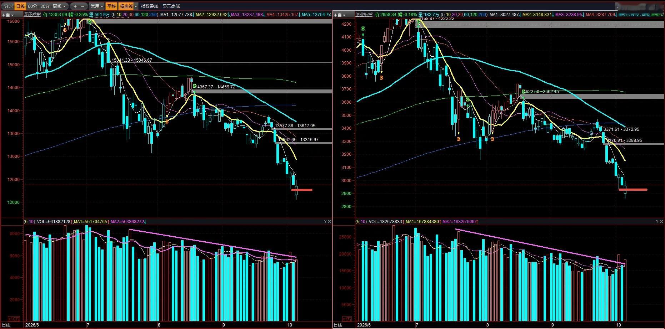Click the S sell signal at the 创业板指 chart's left edge
This screenshot has width=665, height=329.
click(363, 29)
